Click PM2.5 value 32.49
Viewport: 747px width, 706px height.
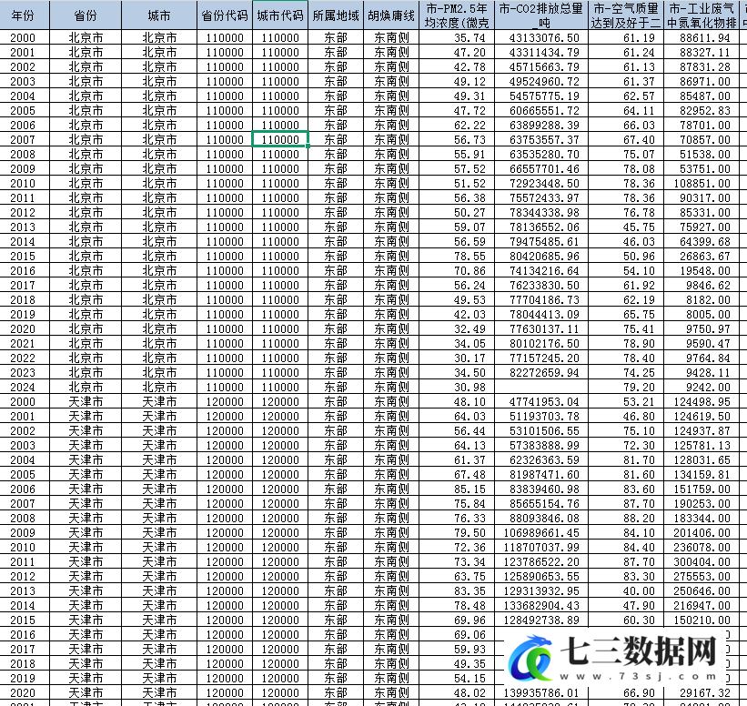tap(457, 328)
